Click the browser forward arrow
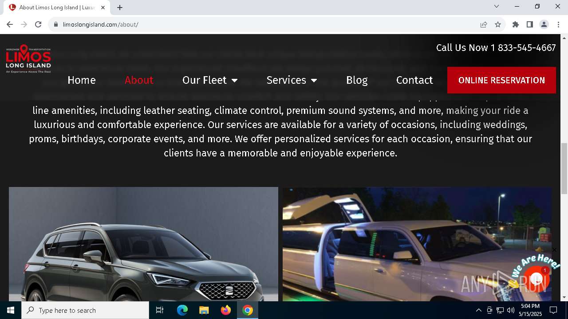The width and height of the screenshot is (568, 319). (x=24, y=24)
